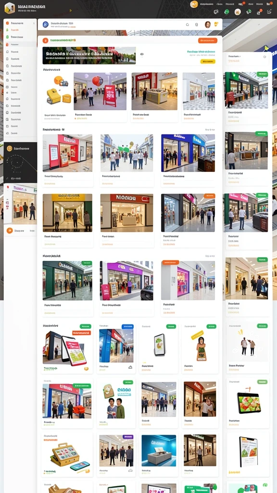277x493 pixels.
Task: Click the purple badge on crowd photo card
Action: [128, 437]
